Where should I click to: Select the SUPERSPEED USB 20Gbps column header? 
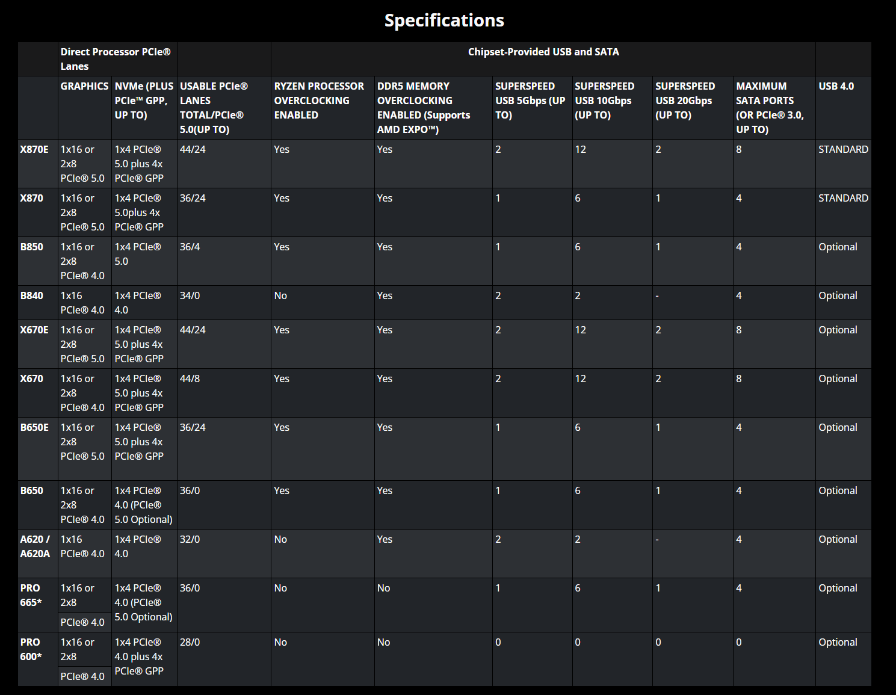pyautogui.click(x=685, y=100)
